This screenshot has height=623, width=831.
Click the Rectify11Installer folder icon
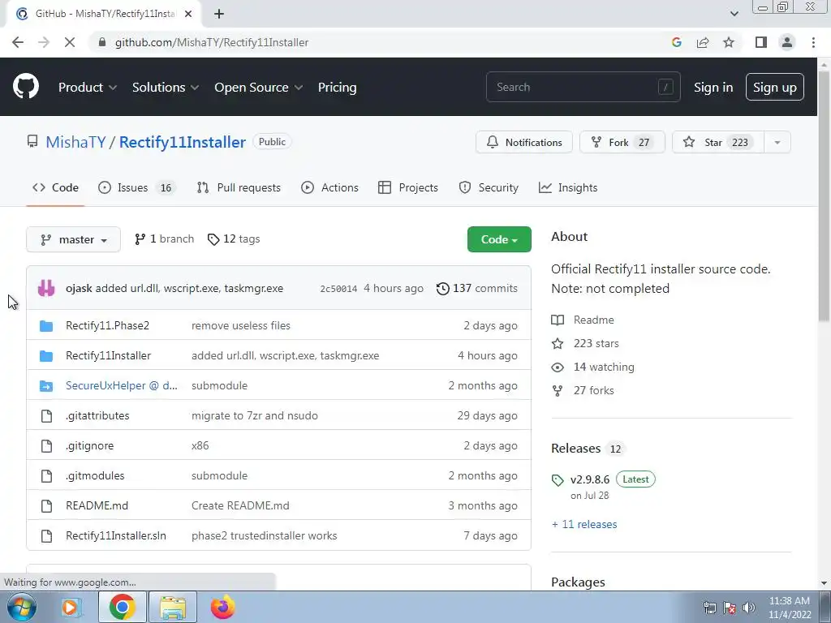(46, 356)
